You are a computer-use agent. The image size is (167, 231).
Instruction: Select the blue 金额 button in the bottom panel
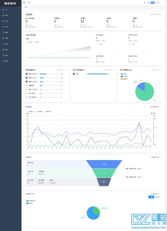(151, 197)
